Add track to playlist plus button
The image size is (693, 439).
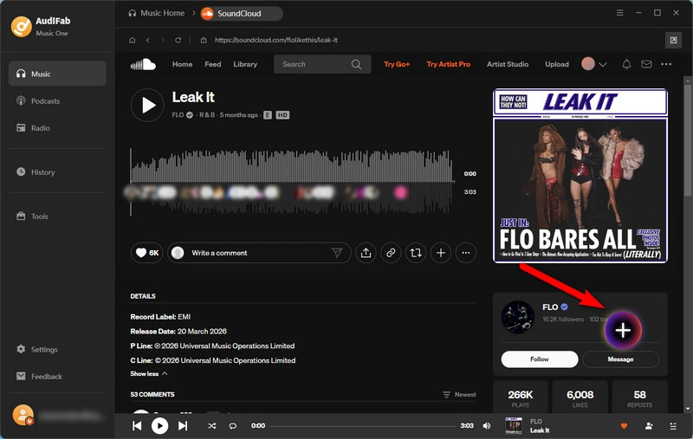441,253
